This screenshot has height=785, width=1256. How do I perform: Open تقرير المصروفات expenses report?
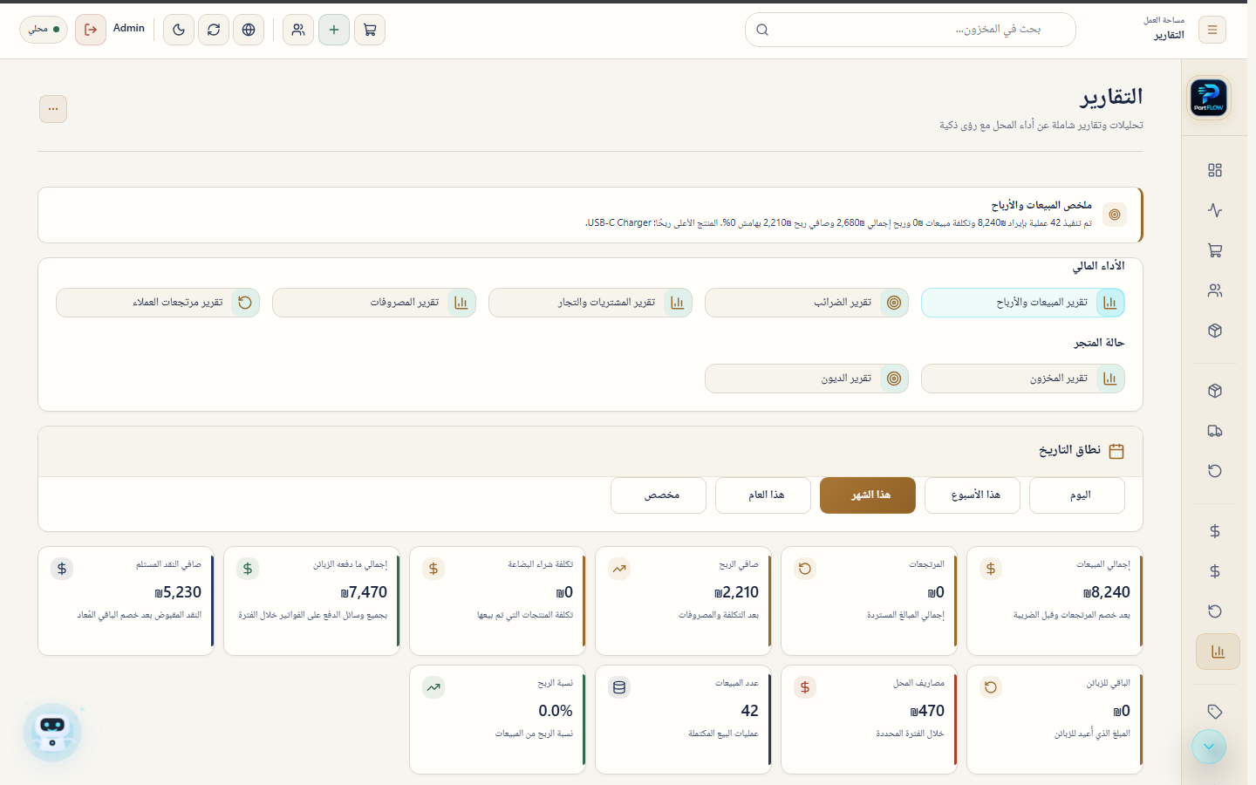click(x=374, y=303)
